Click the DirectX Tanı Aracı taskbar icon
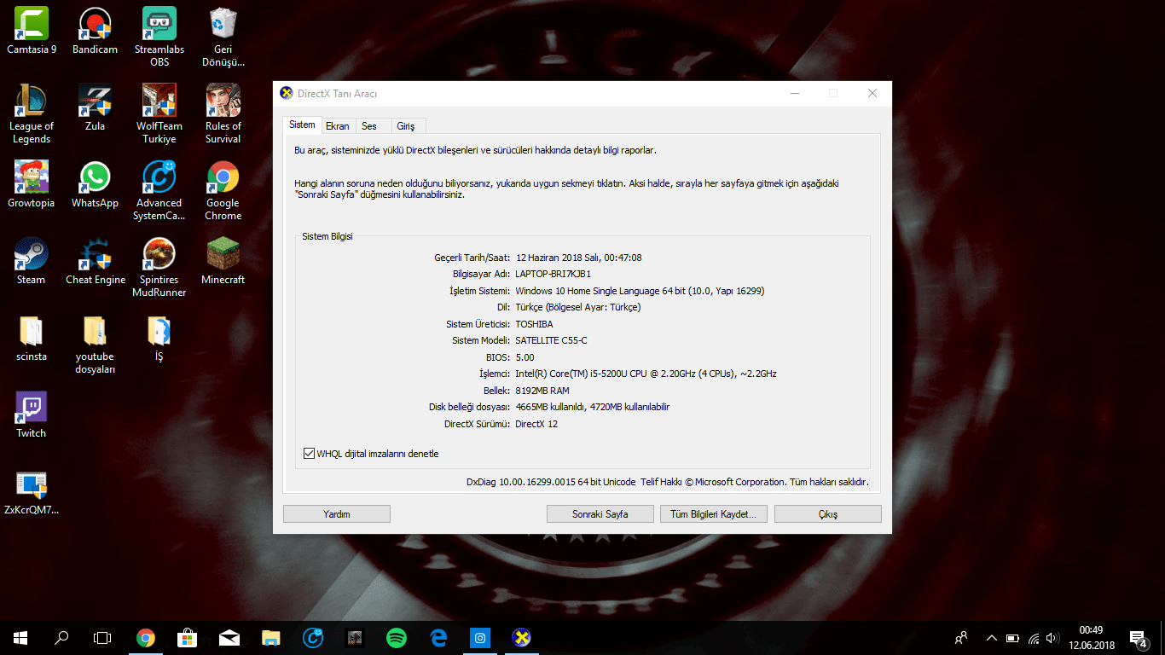The height and width of the screenshot is (655, 1165). click(x=522, y=637)
